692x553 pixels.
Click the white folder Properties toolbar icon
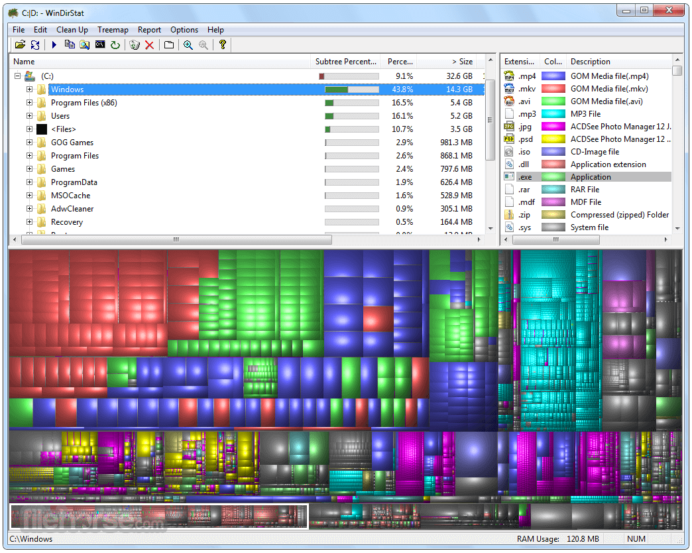[x=168, y=44]
